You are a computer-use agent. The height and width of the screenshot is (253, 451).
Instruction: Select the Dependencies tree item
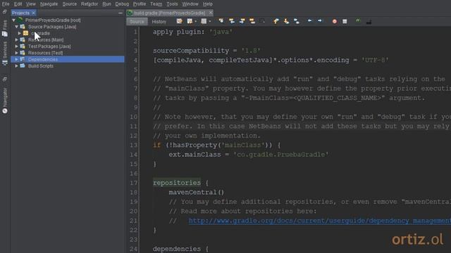[x=43, y=59]
